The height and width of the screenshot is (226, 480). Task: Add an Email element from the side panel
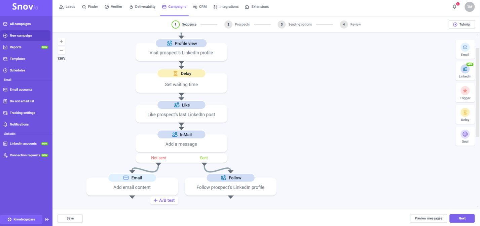465,49
